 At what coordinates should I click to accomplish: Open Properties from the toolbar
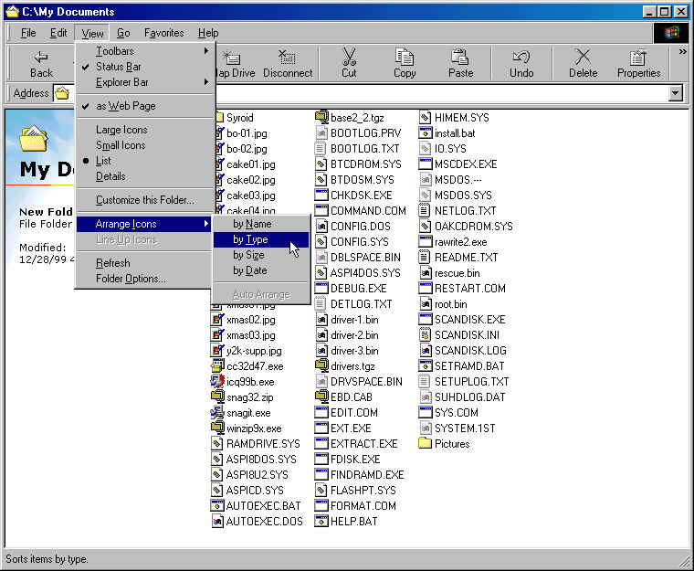click(638, 58)
